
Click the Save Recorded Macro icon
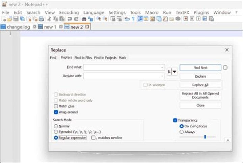tap(211, 19)
